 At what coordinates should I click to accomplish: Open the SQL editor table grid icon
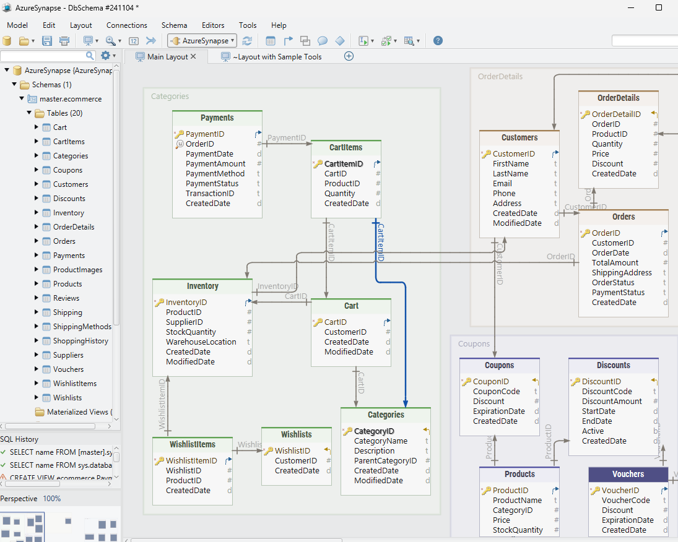(270, 41)
